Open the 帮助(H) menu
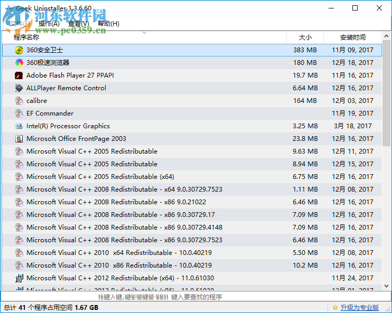Screen dimensions: 392x313 coord(108,24)
